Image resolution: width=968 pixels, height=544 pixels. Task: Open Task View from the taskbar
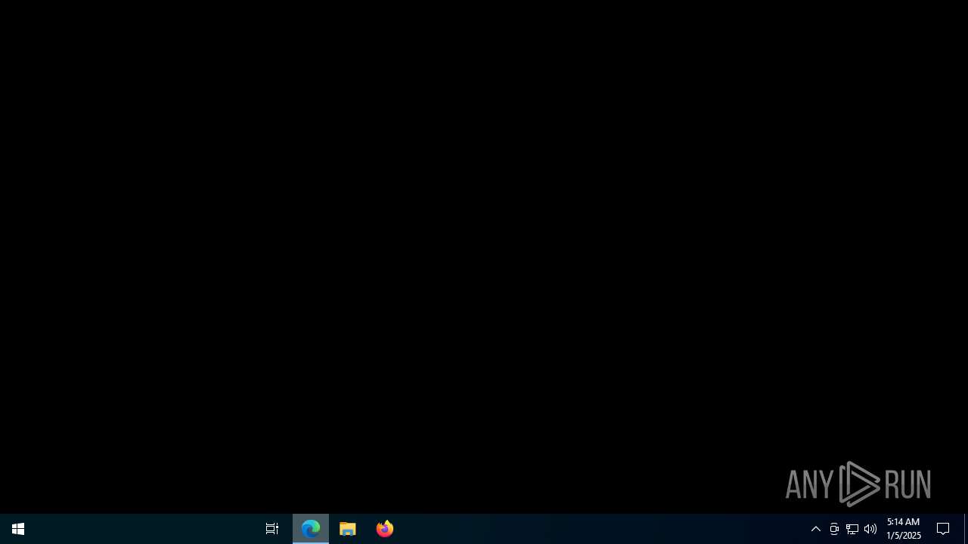pyautogui.click(x=272, y=529)
